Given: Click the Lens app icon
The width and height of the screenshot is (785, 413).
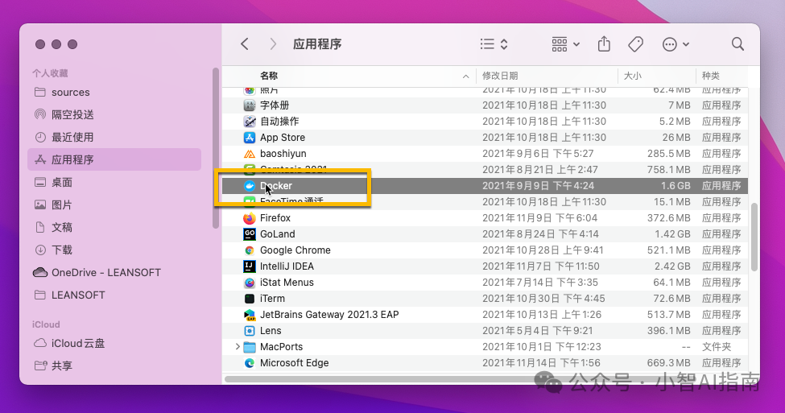Looking at the screenshot, I should (250, 330).
